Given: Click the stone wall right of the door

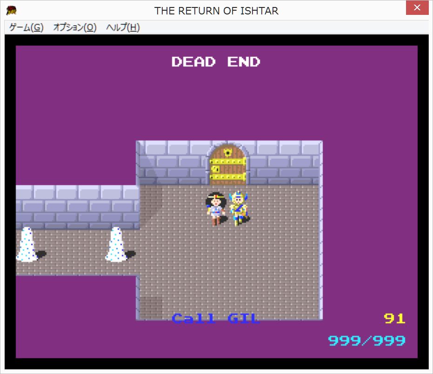Looking at the screenshot, I should pyautogui.click(x=284, y=163).
